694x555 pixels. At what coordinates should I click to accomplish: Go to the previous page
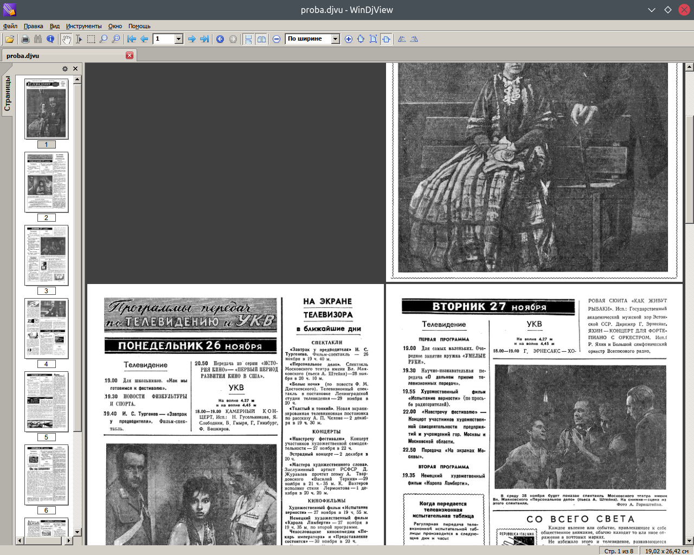tap(144, 39)
